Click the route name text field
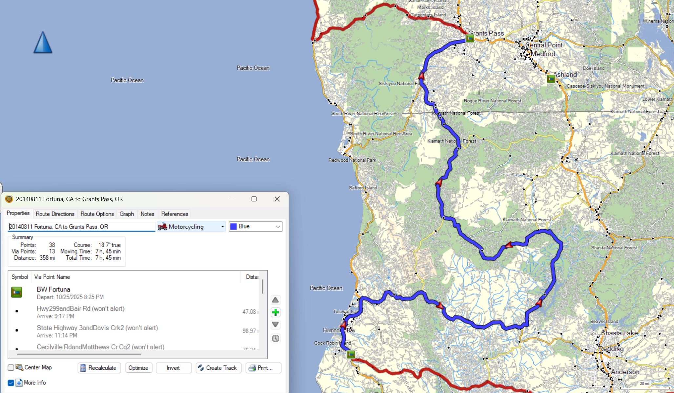 [x=81, y=227]
